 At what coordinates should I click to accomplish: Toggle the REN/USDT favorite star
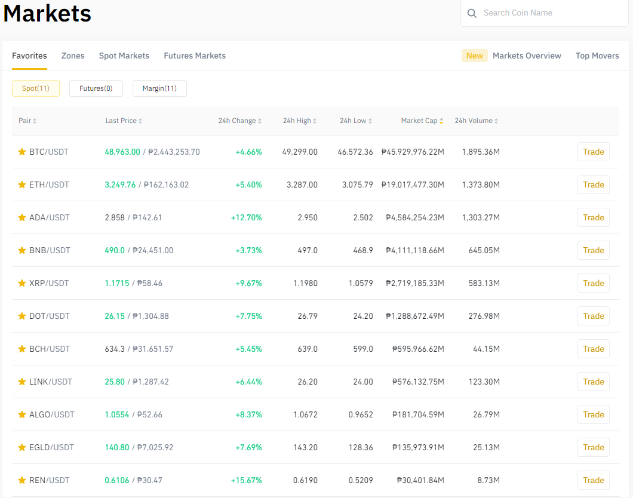point(22,480)
